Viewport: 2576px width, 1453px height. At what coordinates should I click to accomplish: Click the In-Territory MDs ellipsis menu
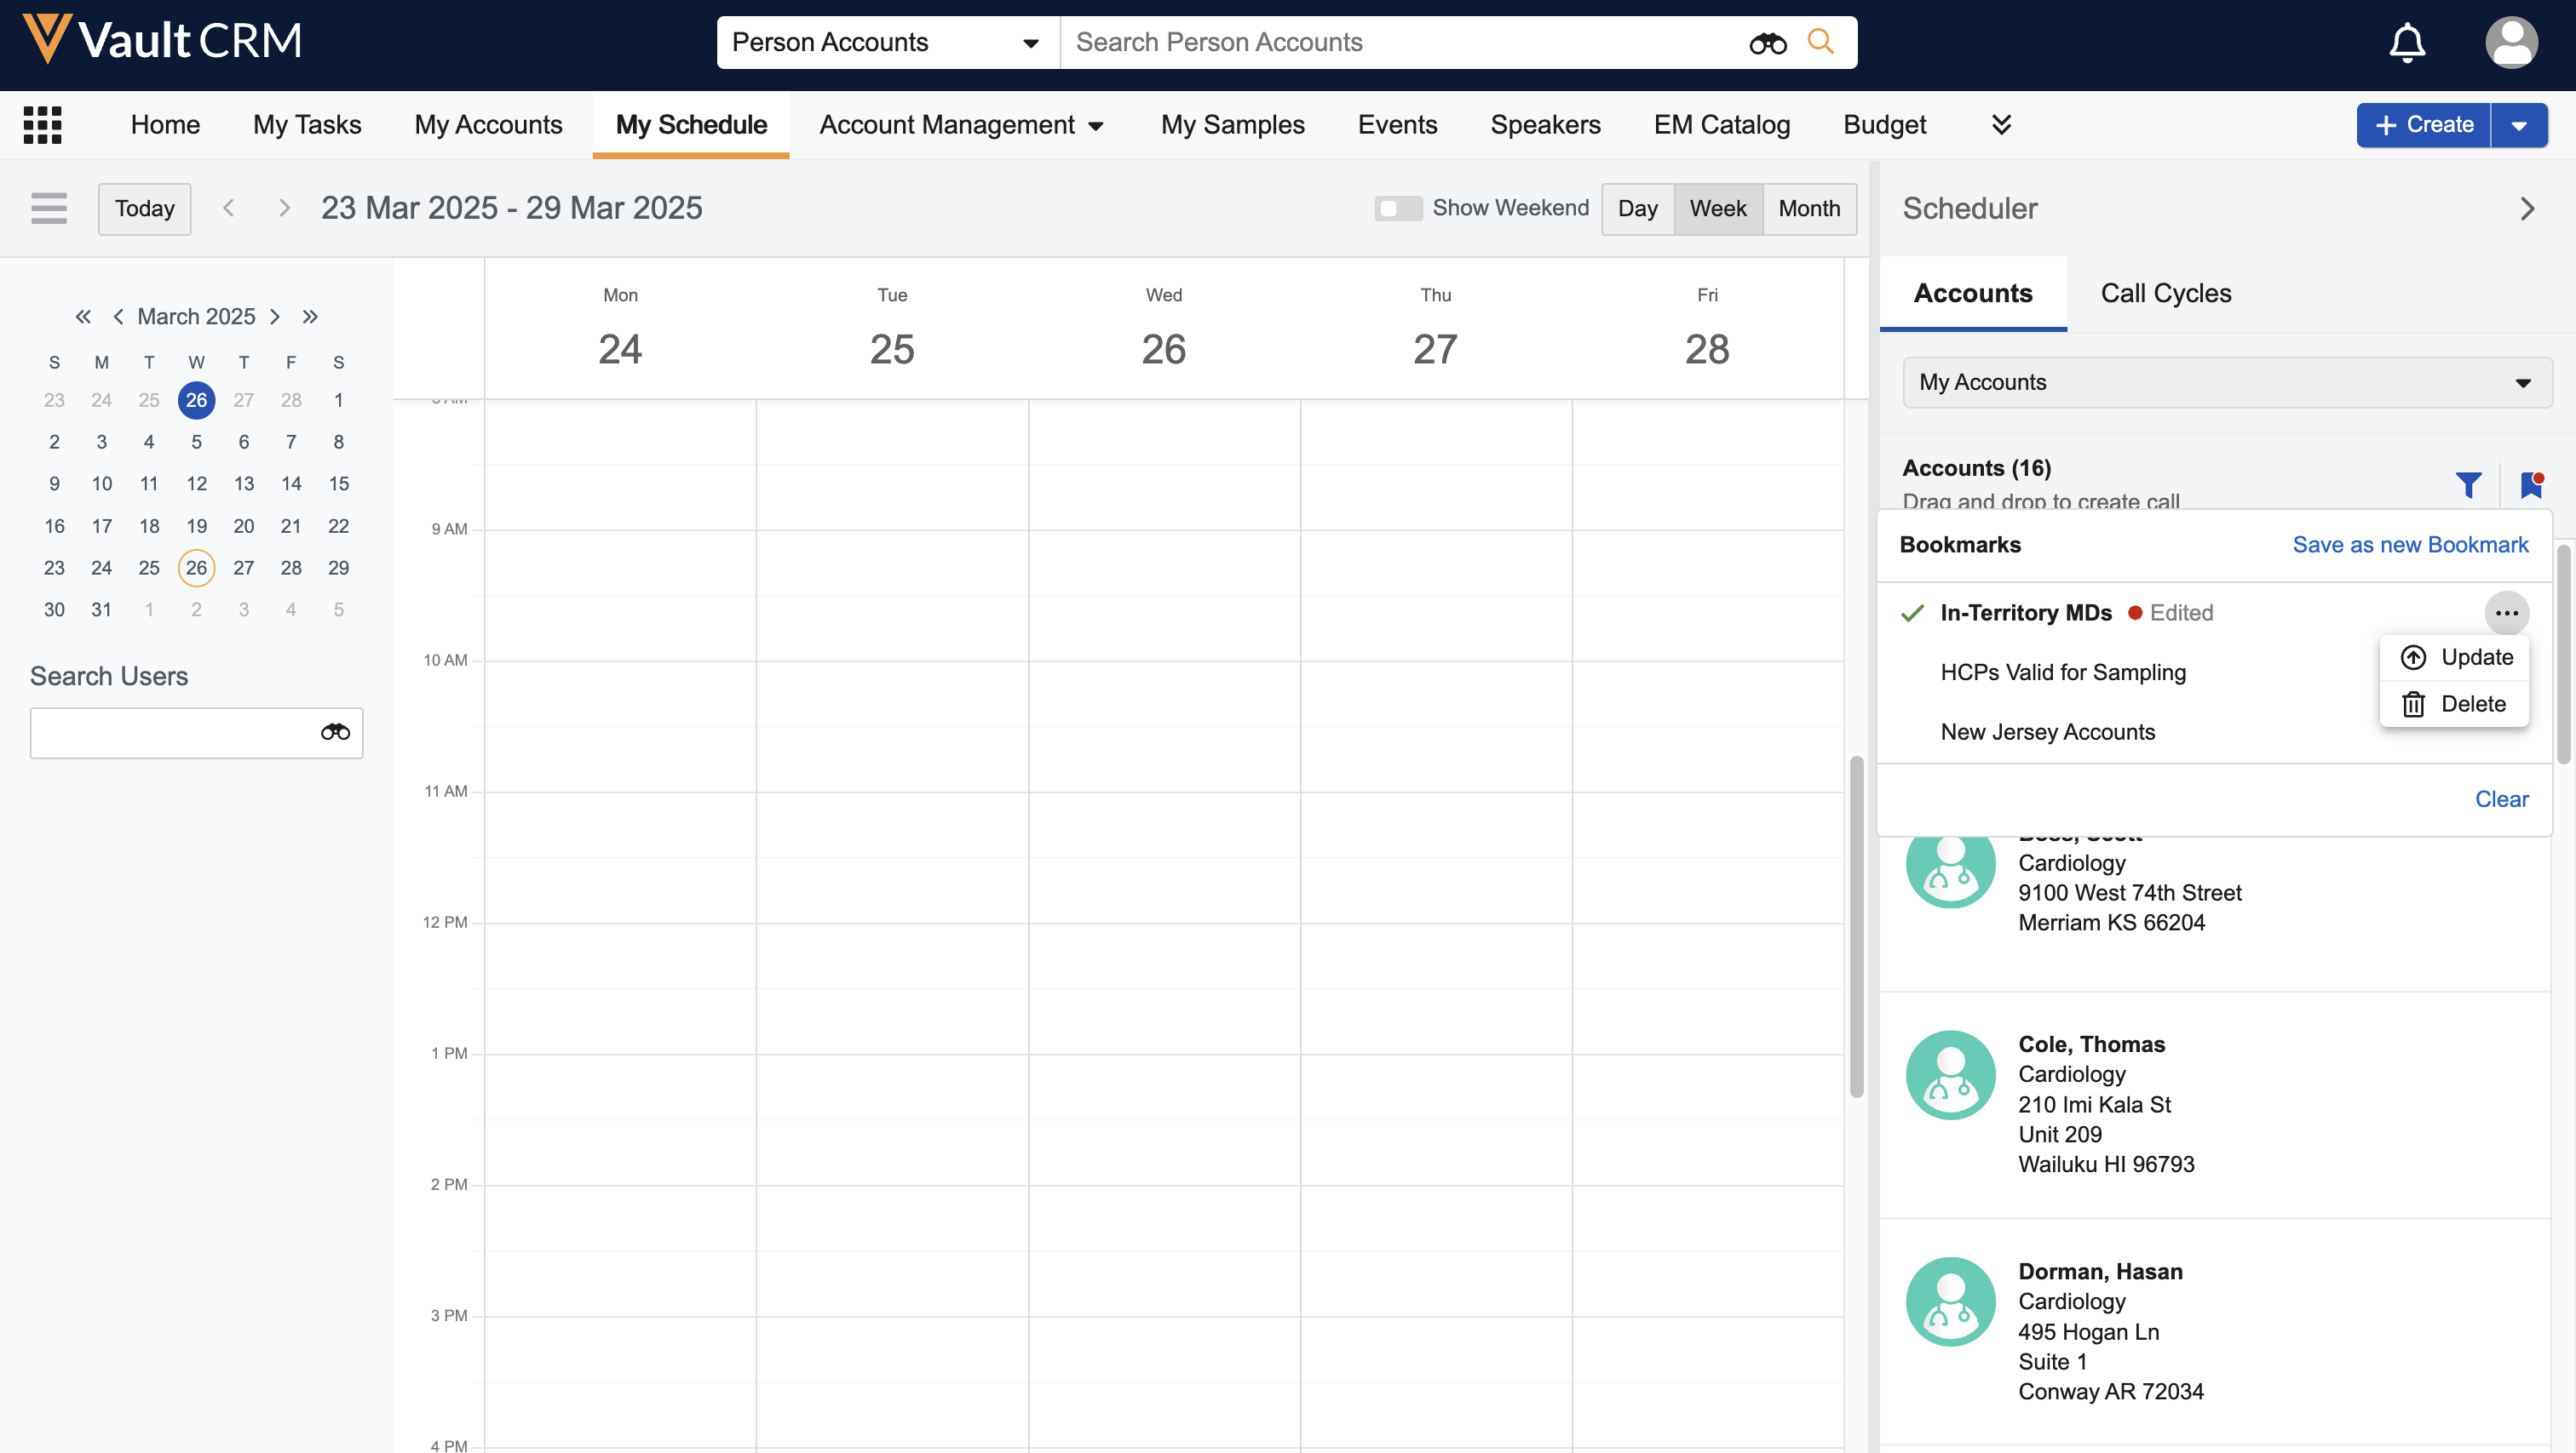tap(2506, 613)
